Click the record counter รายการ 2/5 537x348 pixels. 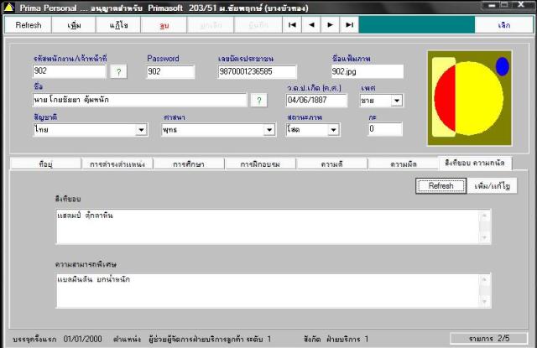tap(489, 339)
